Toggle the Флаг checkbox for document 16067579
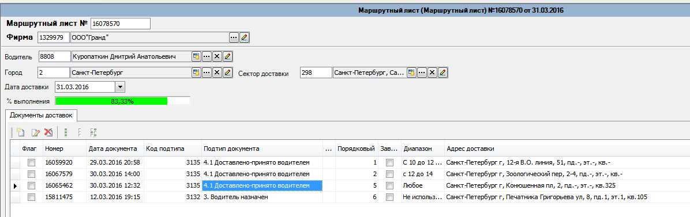Viewport: 690px width, 217px height. click(31, 174)
